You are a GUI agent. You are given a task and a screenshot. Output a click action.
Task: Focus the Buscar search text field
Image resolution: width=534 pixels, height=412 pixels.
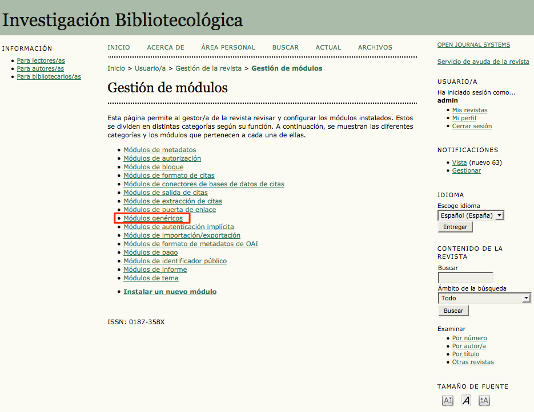[x=465, y=278]
